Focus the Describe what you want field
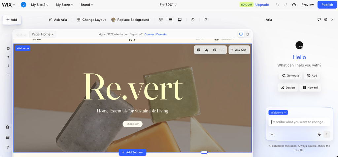The height and width of the screenshot is (157, 338). (x=299, y=122)
